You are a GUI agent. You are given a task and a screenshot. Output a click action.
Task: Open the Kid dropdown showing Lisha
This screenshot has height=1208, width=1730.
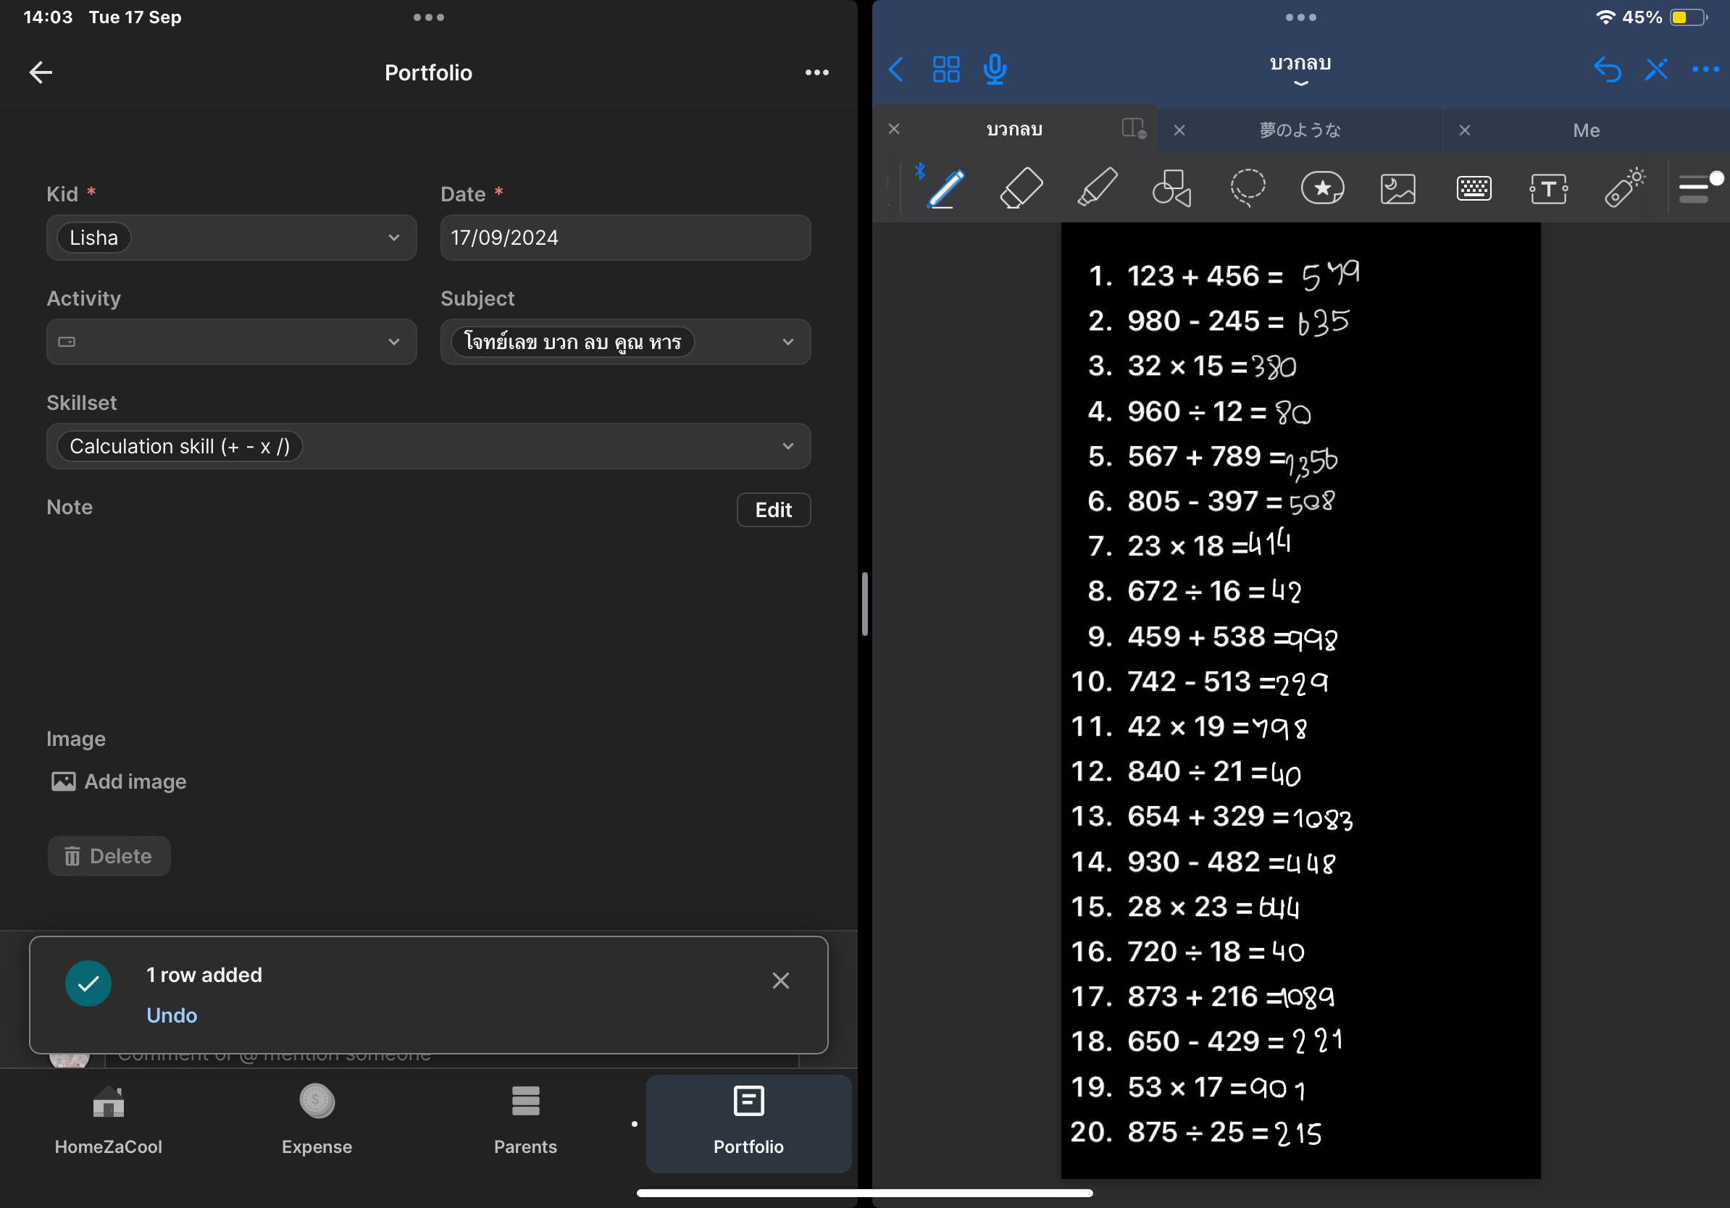[x=231, y=238]
